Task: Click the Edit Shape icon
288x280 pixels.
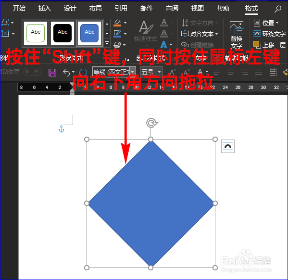Action: [5, 23]
